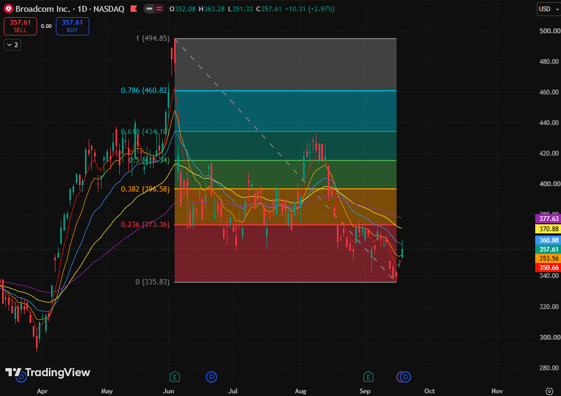561x396 pixels.
Task: Click the May label on the time axis
Action: 107,391
